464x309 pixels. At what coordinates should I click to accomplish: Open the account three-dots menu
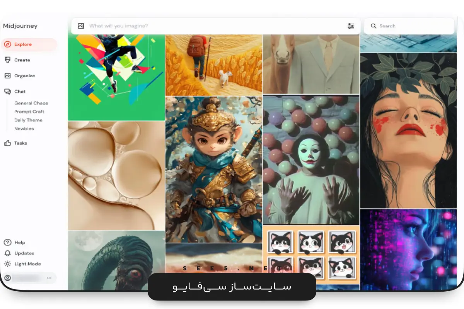[49, 278]
